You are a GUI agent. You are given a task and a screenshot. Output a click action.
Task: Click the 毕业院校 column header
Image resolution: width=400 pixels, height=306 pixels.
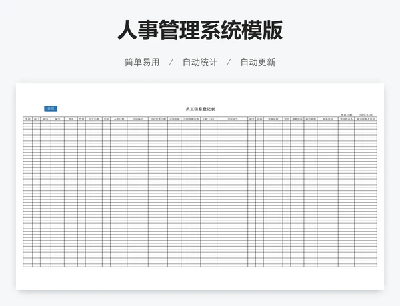coord(273,119)
